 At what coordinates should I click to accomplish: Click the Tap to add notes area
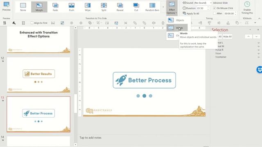pos(90,138)
